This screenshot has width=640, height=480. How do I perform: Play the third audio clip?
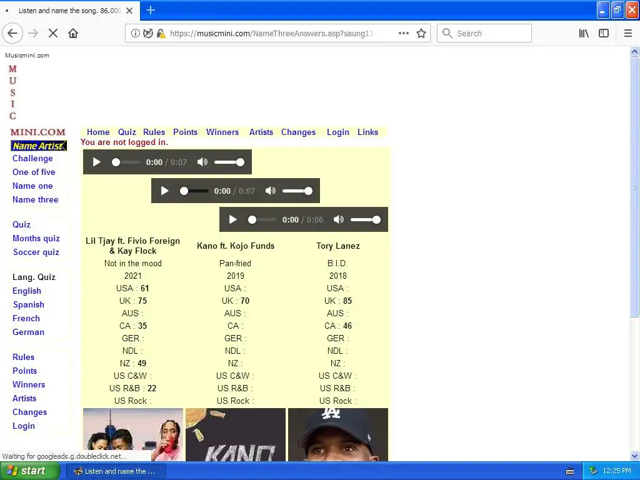233,219
